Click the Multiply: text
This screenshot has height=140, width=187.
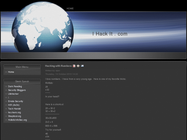pos(49,83)
